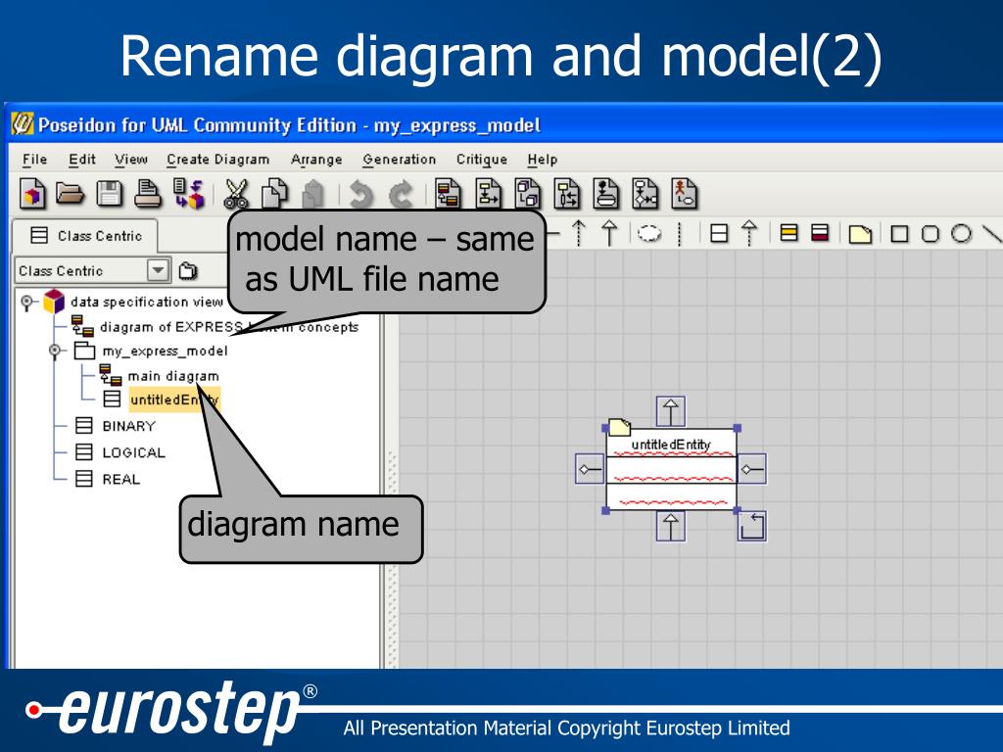Click the entity's bottom operations compartment
Viewport: 1003px width, 752px height.
[x=672, y=496]
